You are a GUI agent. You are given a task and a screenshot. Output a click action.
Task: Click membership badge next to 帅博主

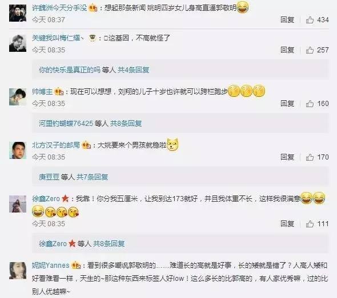[x=59, y=92]
